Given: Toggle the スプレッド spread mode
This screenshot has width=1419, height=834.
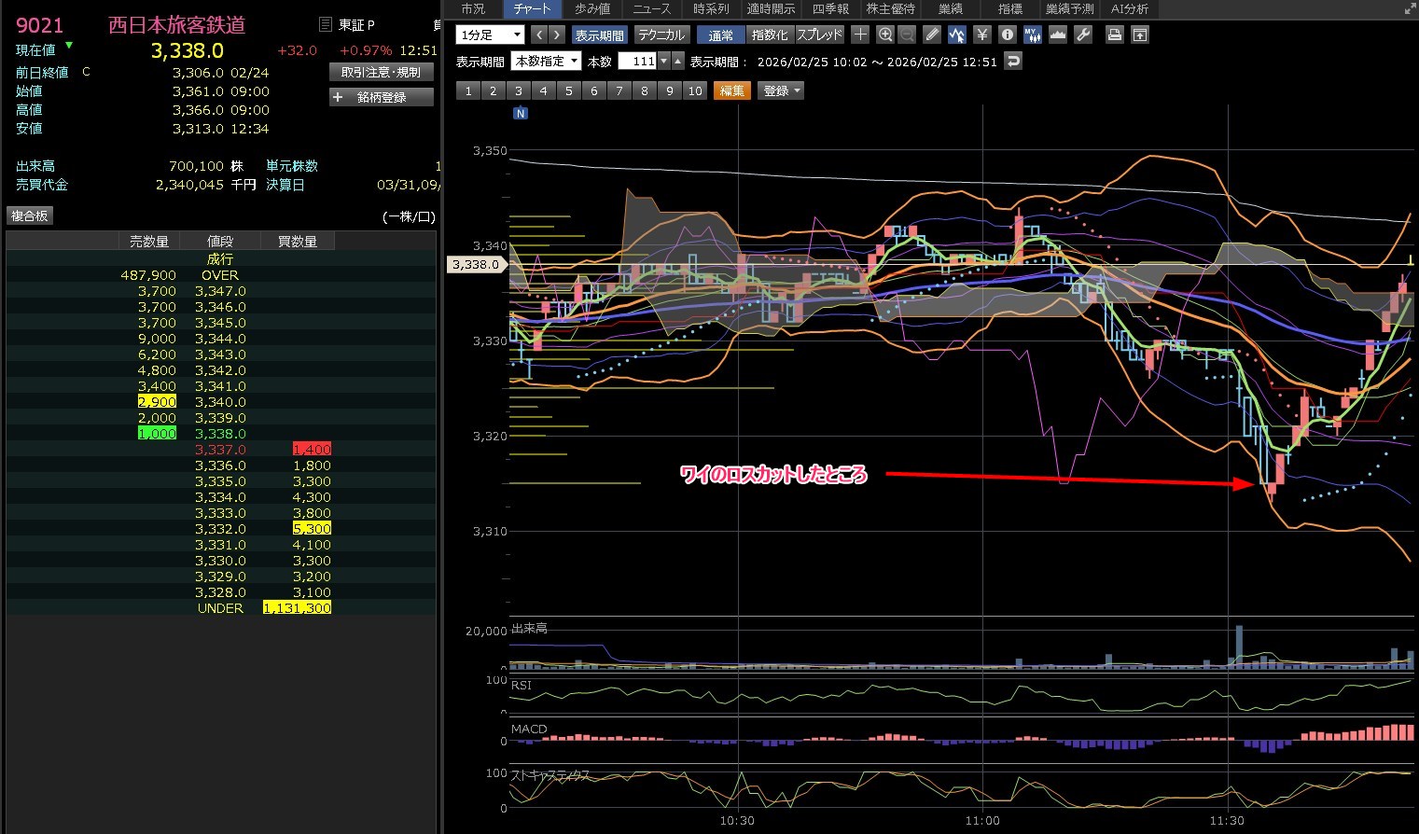Looking at the screenshot, I should 819,35.
